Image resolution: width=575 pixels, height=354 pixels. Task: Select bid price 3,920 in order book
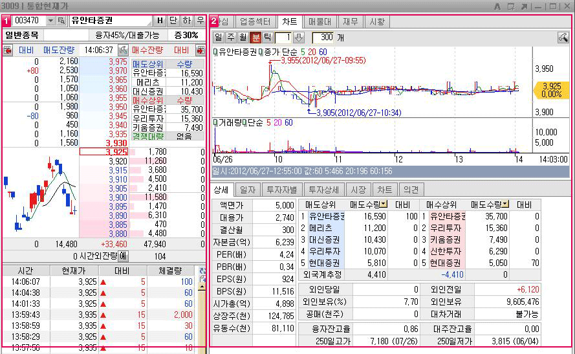[103, 161]
